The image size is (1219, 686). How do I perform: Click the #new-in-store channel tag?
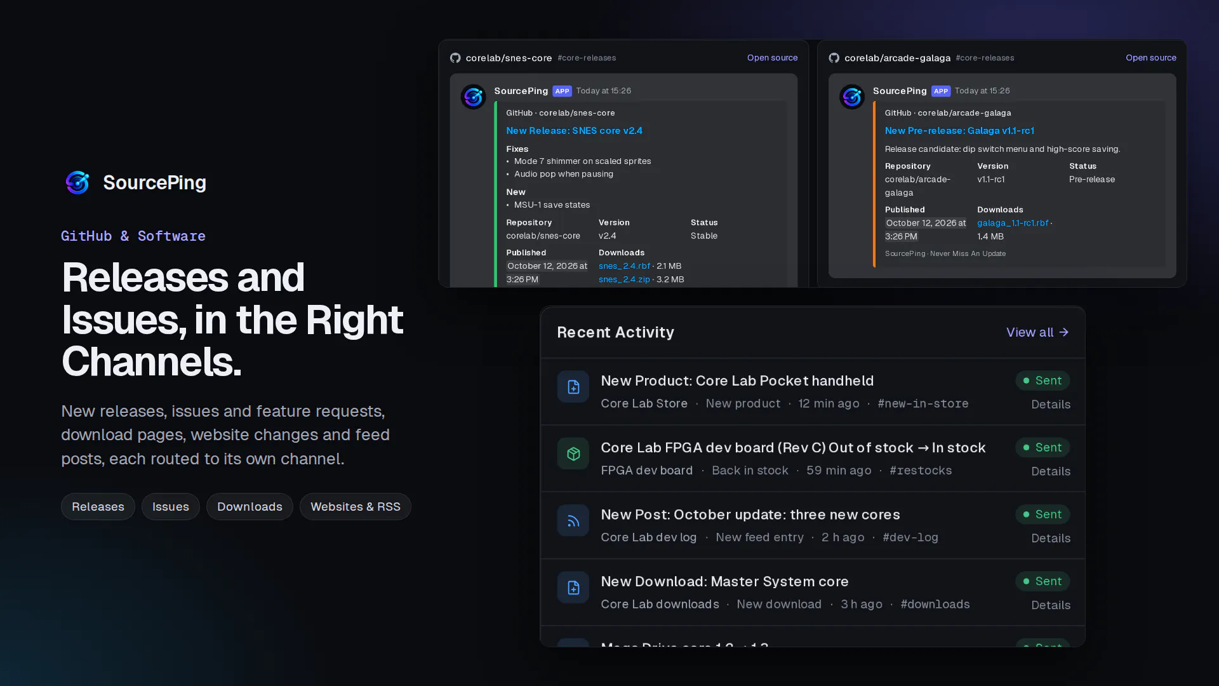coord(923,403)
